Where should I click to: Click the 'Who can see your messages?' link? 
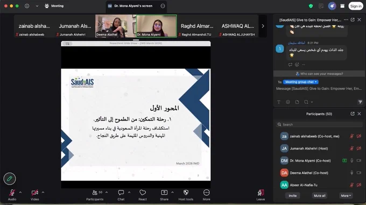[x=319, y=74]
